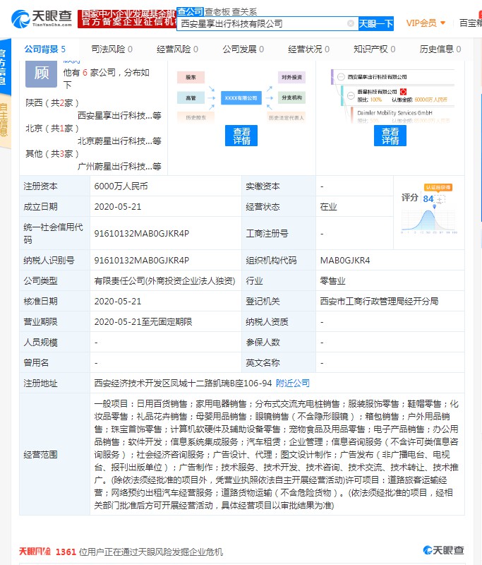Click the 天眼查 logo at the bottom right
482x565 pixels.
443,550
